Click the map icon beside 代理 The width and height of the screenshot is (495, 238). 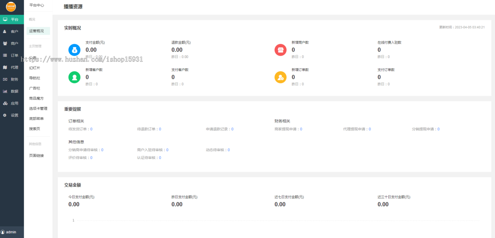click(5, 67)
